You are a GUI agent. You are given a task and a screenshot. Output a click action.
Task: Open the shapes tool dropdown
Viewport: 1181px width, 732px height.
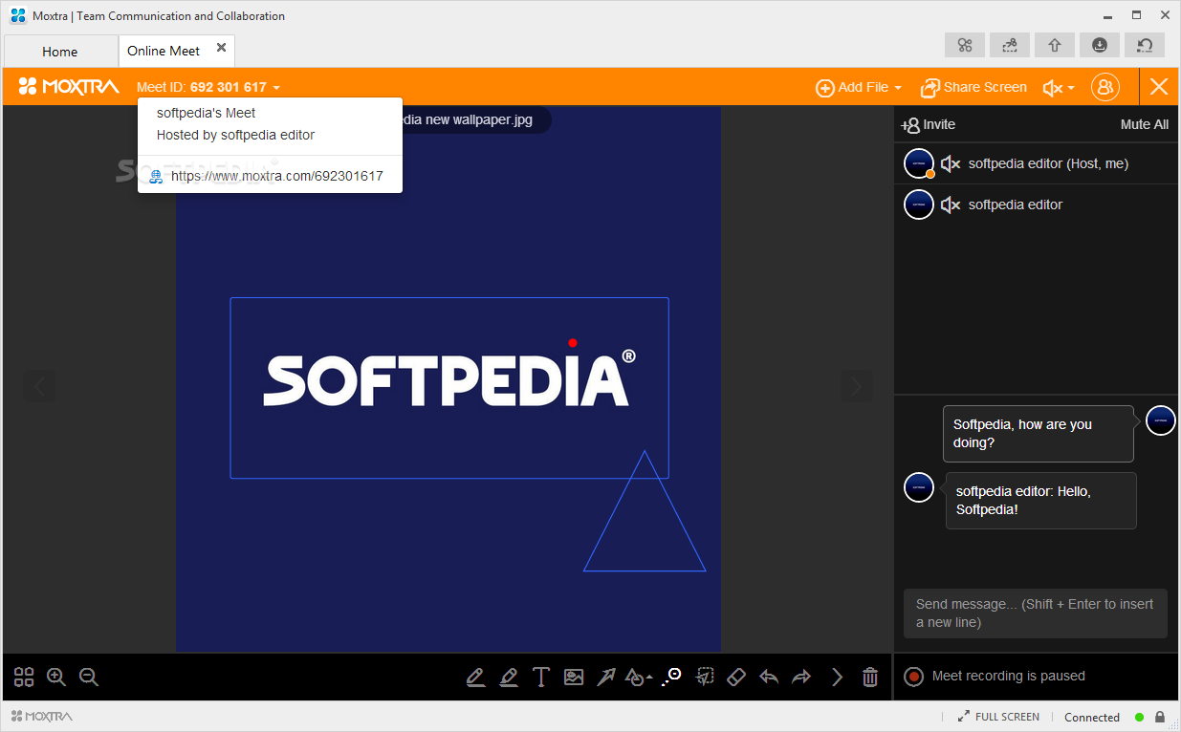pyautogui.click(x=638, y=677)
